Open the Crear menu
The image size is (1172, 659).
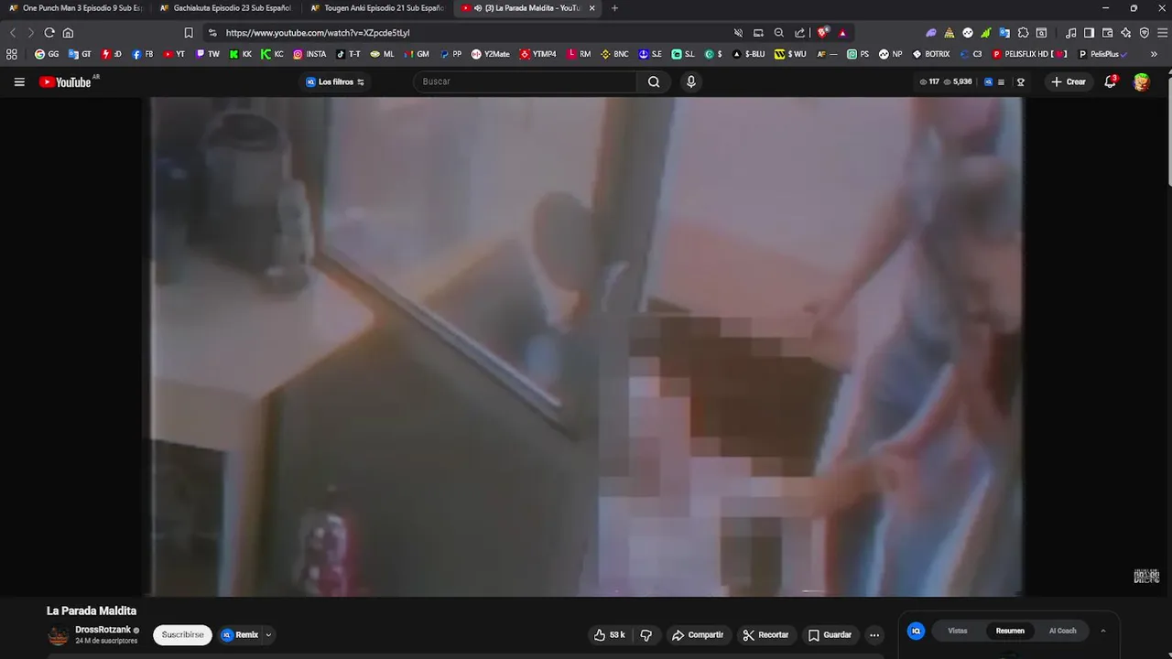[x=1069, y=81]
